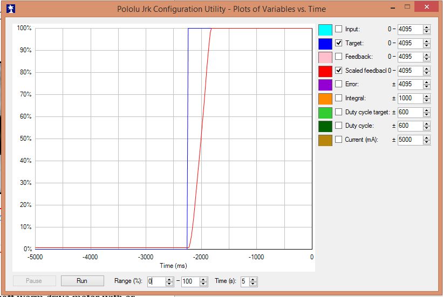Click the Integral scale field showing 1000
The width and height of the screenshot is (443, 297).
tap(410, 98)
